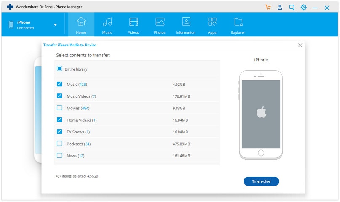Expand the connected iPhone device dropdown
Viewport: 340px width, 202px height.
(55, 25)
